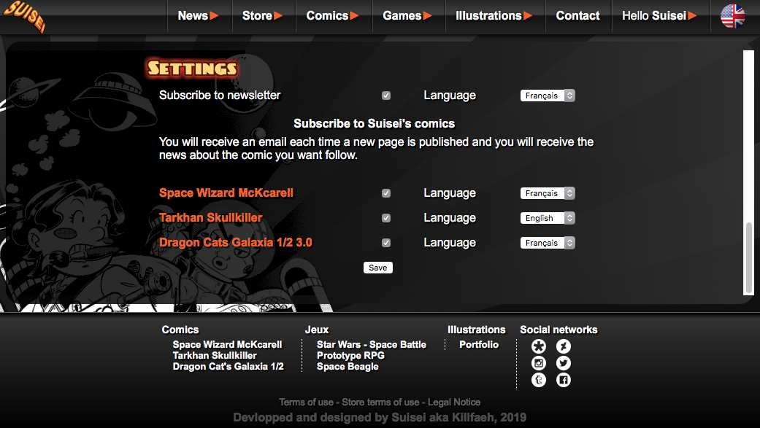The width and height of the screenshot is (760, 428).
Task: Open the News menu
Action: click(x=199, y=15)
